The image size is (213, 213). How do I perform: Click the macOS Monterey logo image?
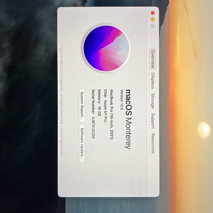coord(106,48)
